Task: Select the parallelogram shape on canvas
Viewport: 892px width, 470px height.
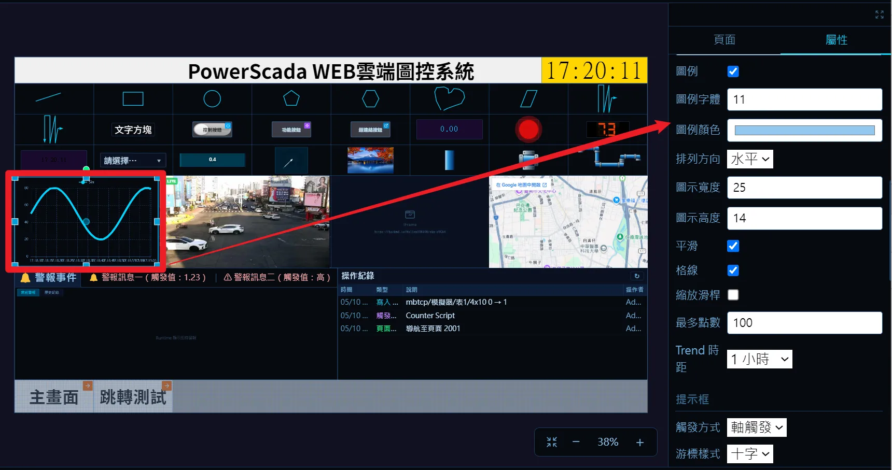Action: click(x=528, y=98)
